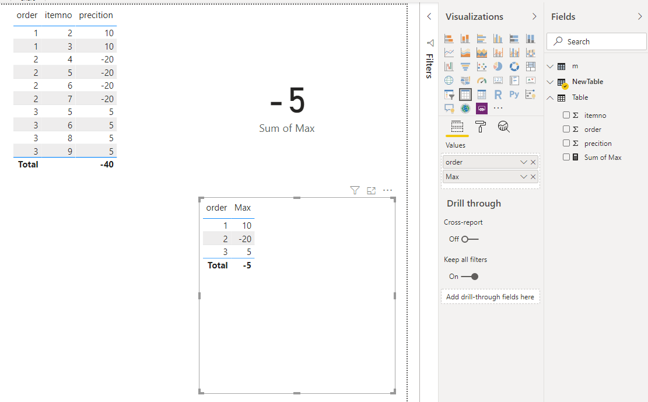This screenshot has width=648, height=402.
Task: Turn on the Cross-report toggle
Action: tap(470, 239)
